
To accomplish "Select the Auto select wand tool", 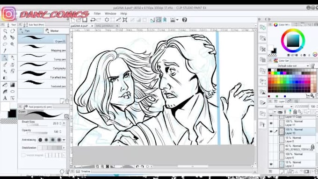I will click(x=13, y=44).
